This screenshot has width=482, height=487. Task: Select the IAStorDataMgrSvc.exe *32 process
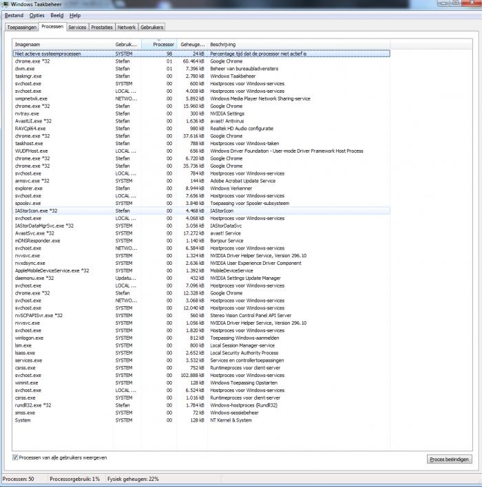tap(202, 226)
